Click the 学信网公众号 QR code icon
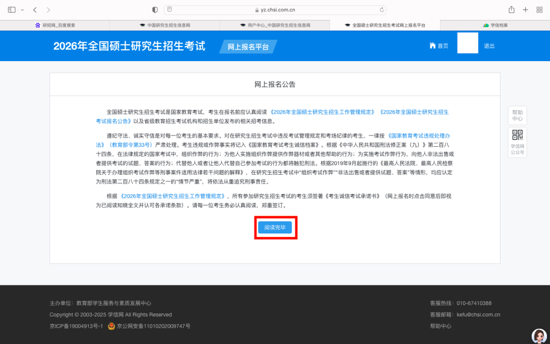 (517, 136)
